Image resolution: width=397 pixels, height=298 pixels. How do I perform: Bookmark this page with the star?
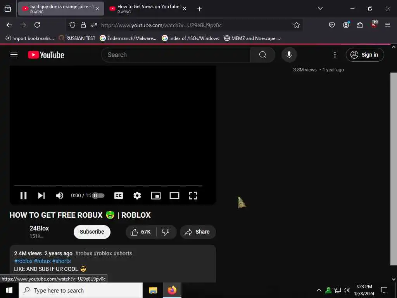pos(297,25)
